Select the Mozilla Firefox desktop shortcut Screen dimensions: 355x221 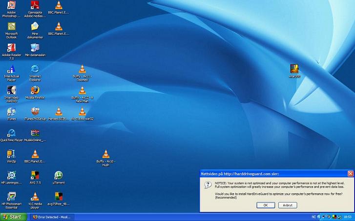[x=35, y=90]
